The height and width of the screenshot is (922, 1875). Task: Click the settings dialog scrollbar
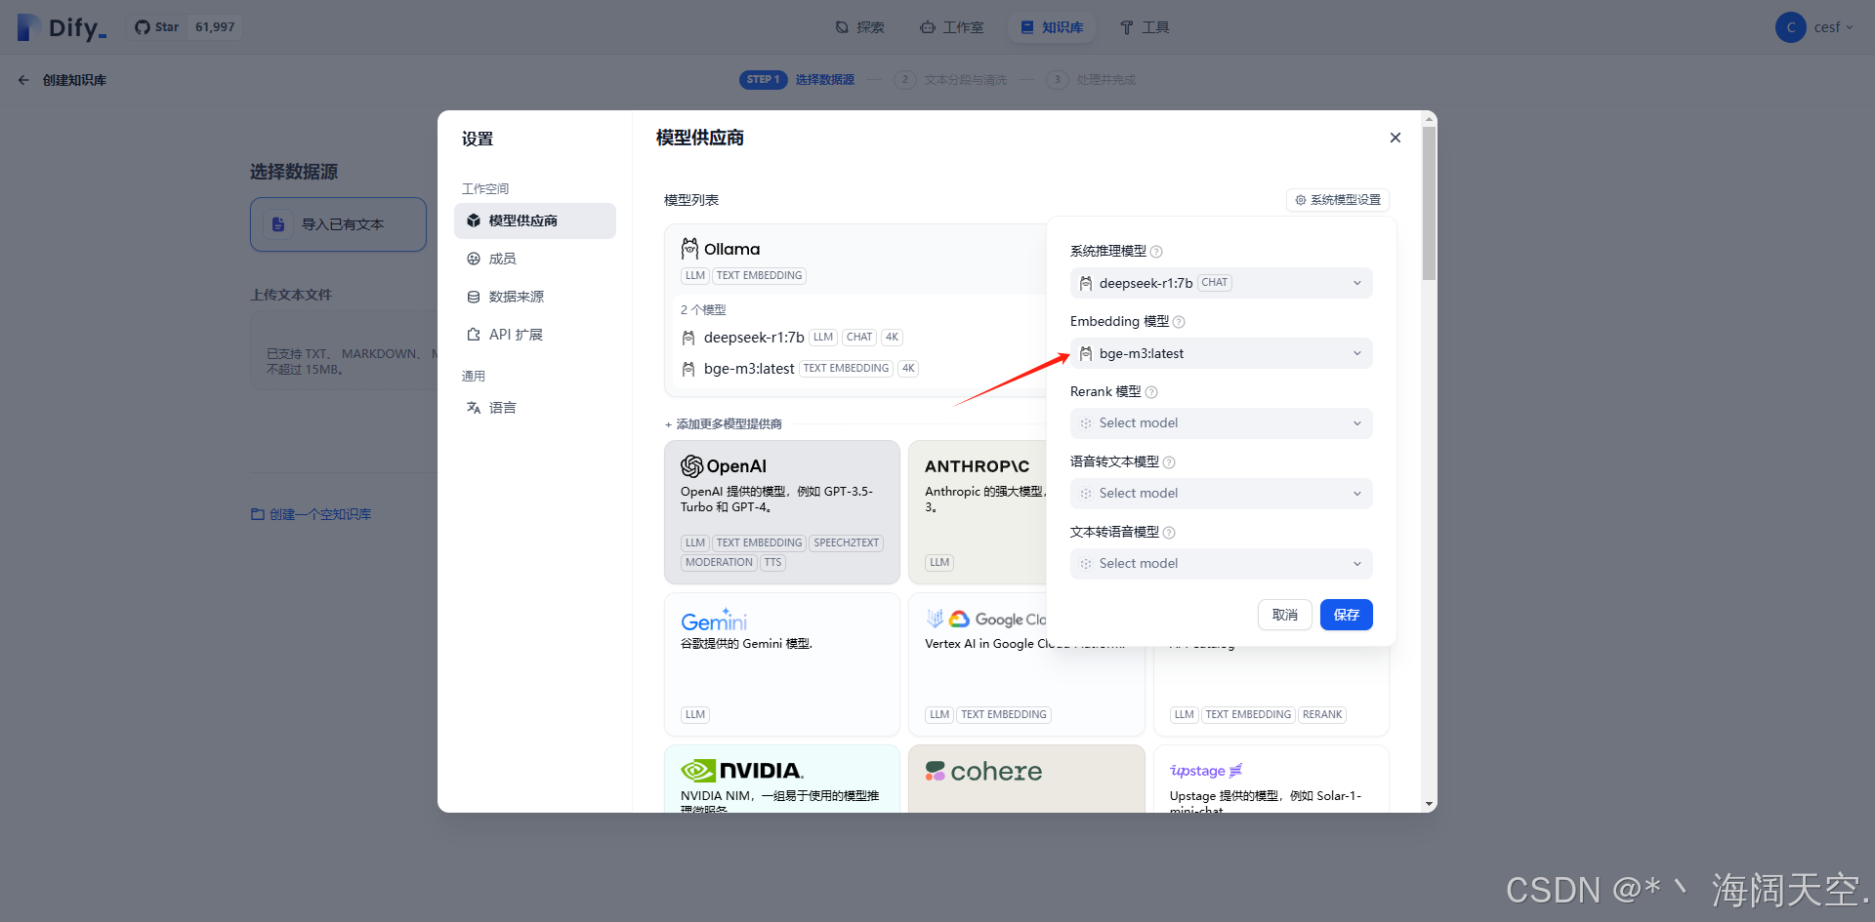[1430, 203]
